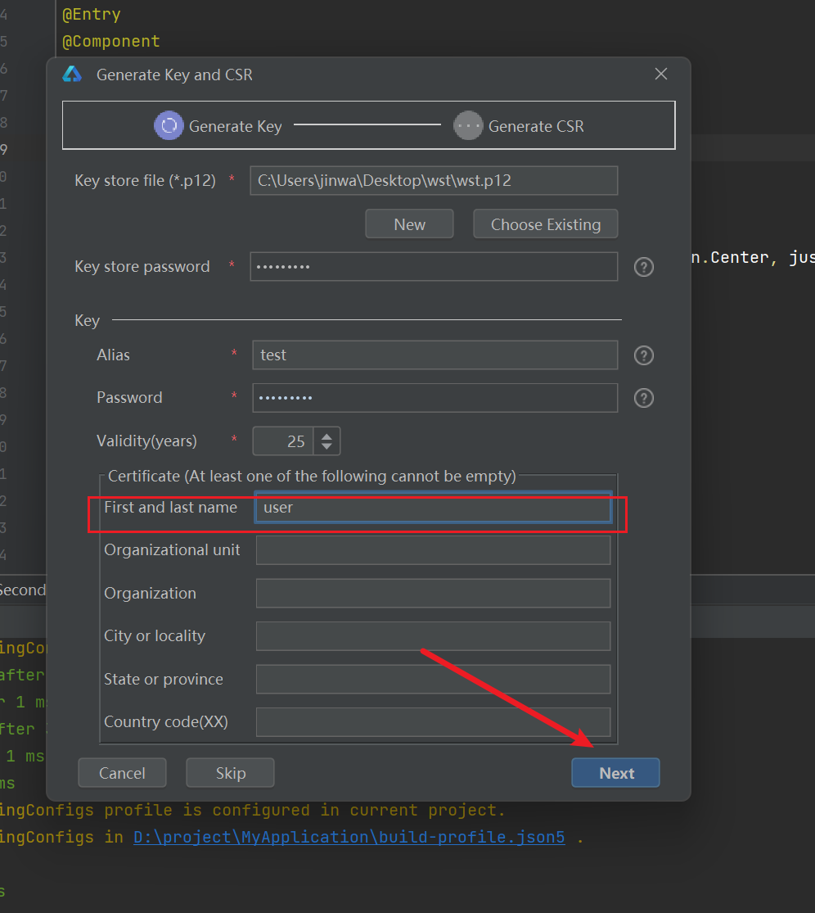This screenshot has height=913, width=815.
Task: Click the Skip button
Action: click(x=231, y=773)
